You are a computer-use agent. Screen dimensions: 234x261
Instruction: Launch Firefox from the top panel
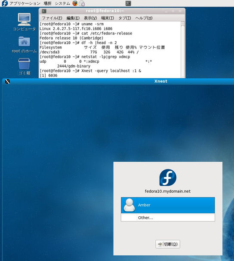click(x=75, y=3)
